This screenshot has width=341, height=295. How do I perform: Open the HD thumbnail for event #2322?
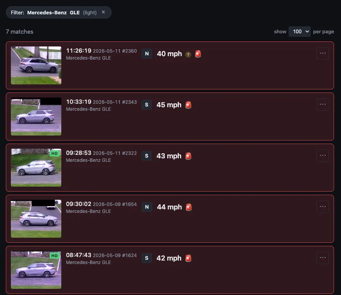coord(36,168)
